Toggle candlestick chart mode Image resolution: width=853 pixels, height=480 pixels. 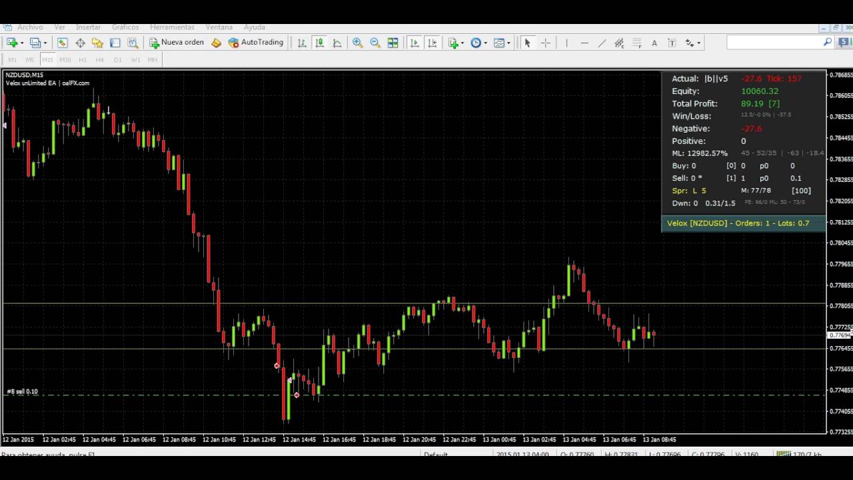[319, 43]
